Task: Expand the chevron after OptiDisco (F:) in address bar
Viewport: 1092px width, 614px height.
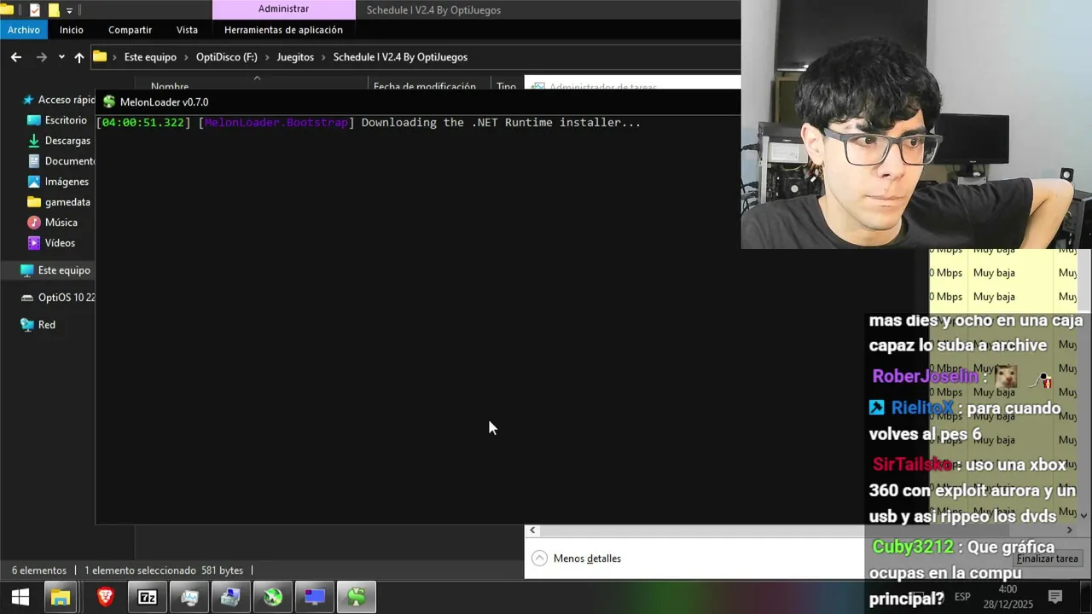Action: click(x=267, y=57)
